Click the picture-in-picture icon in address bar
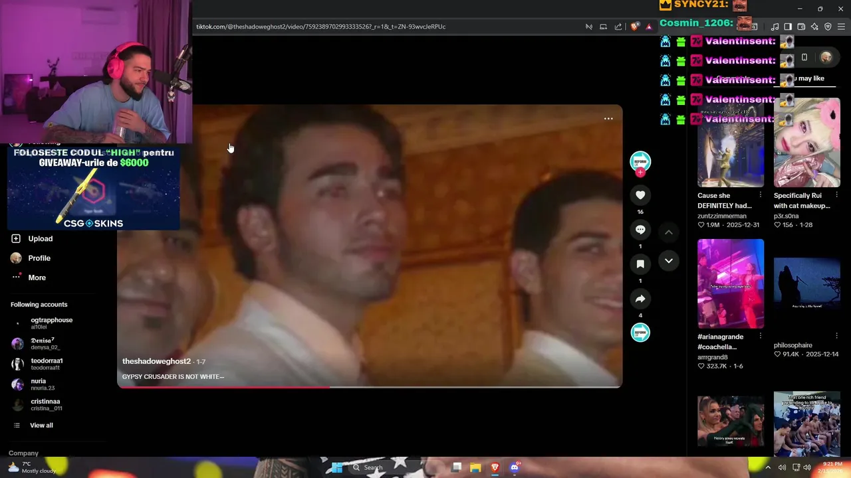Viewport: 851px width, 478px height. [604, 27]
